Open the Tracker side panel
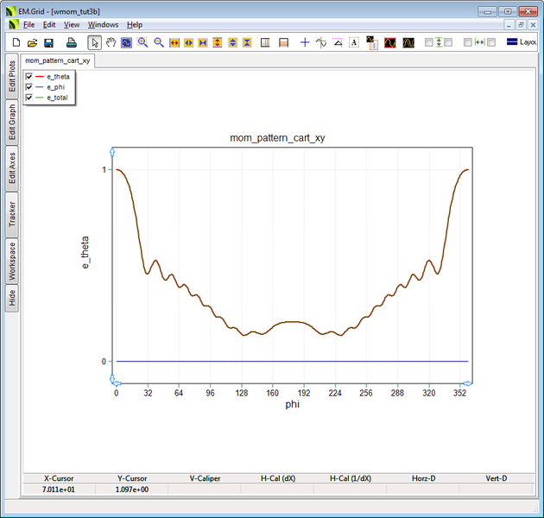544x518 pixels. coord(12,214)
